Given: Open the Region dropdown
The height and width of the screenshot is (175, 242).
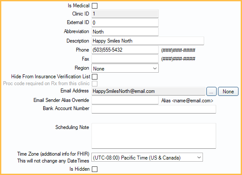Looking at the screenshot, I should 125,68.
